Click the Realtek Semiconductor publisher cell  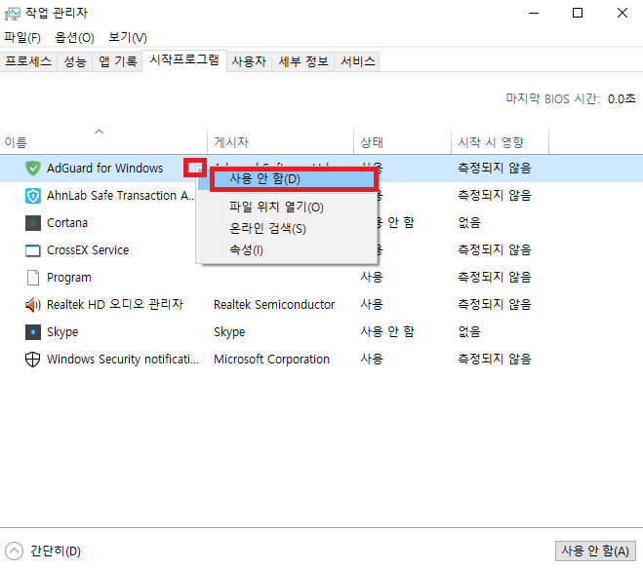(x=274, y=305)
